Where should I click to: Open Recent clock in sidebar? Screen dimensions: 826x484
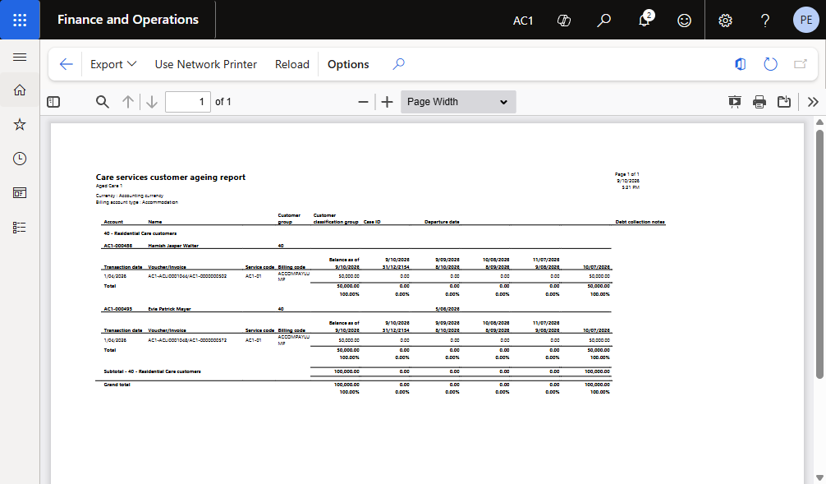[20, 159]
